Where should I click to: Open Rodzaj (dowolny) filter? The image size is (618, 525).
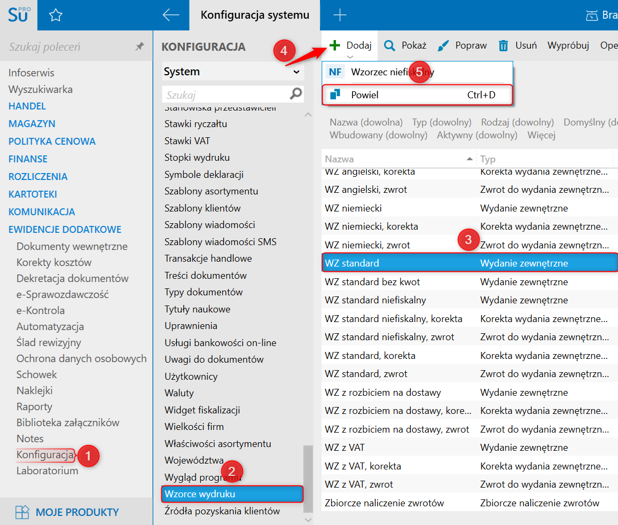pos(518,122)
